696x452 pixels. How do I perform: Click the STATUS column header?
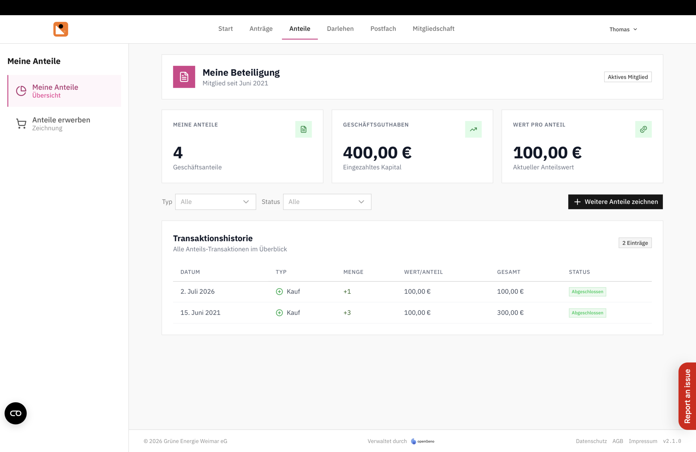coord(579,272)
